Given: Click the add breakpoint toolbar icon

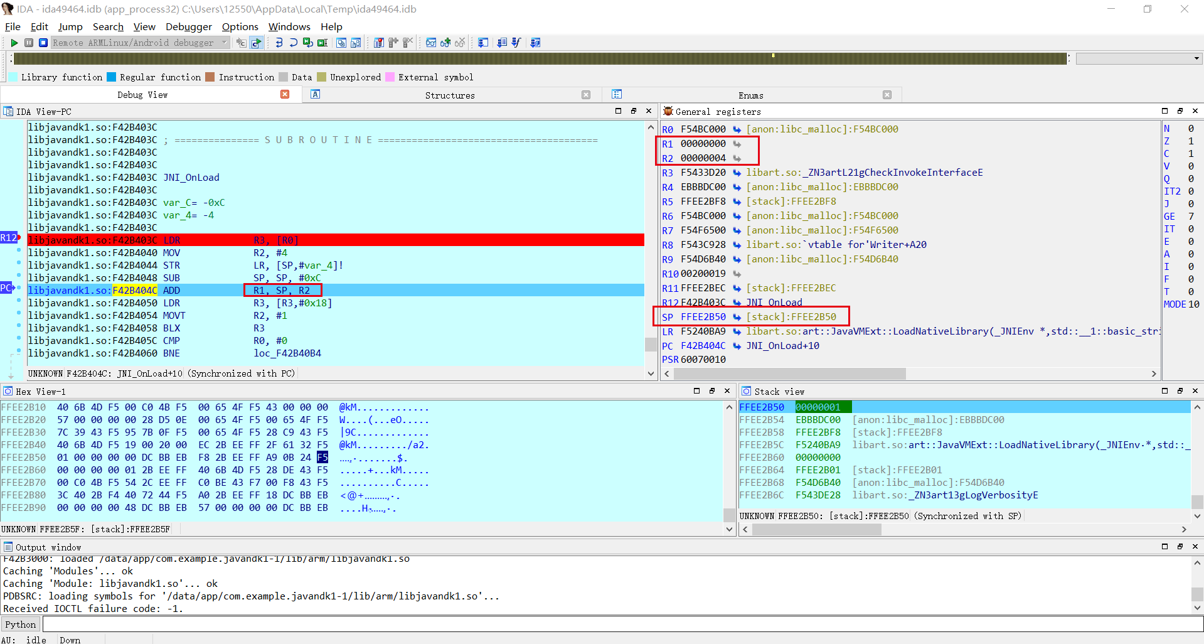Looking at the screenshot, I should tap(393, 43).
